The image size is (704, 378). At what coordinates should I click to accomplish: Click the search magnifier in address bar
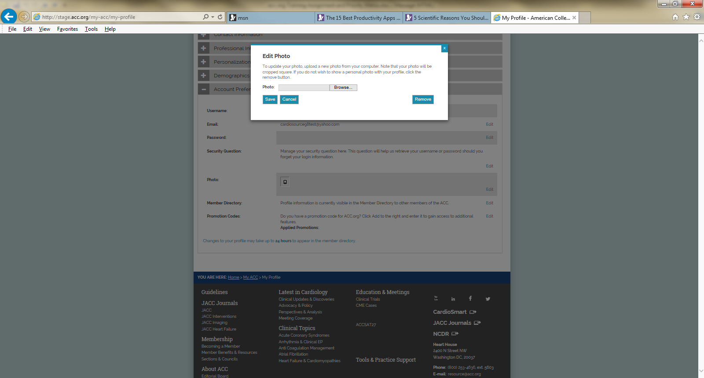(205, 17)
